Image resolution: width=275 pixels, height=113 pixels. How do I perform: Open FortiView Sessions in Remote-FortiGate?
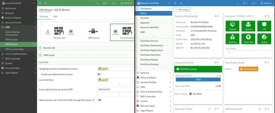(x=149, y=64)
